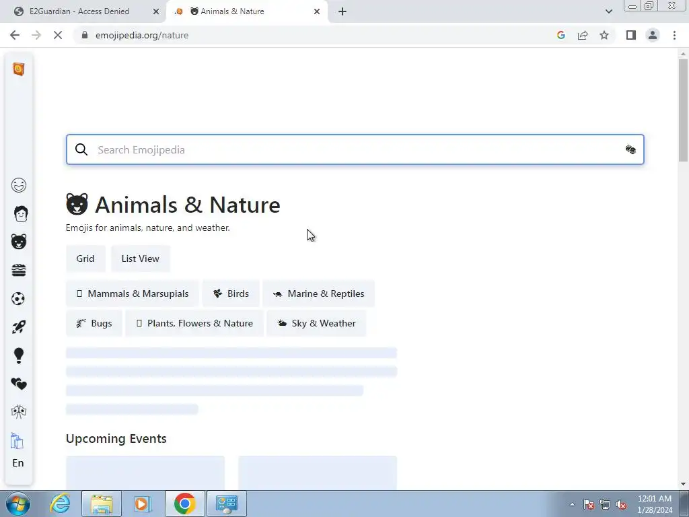This screenshot has height=517, width=689.
Task: Stop loading the page
Action: tap(58, 35)
